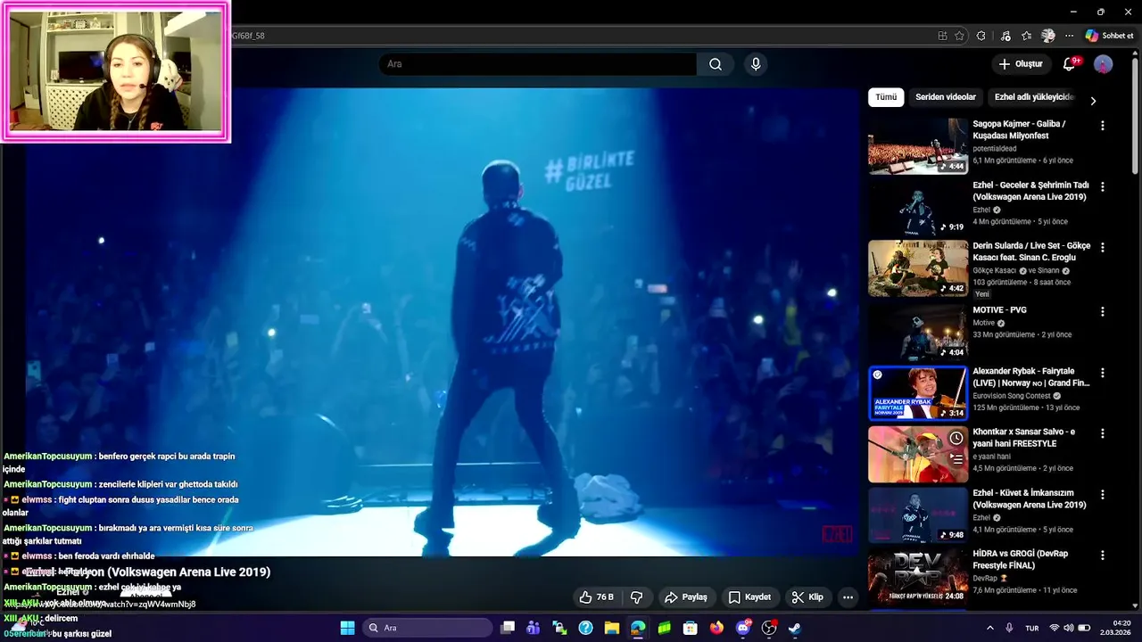Viewport: 1142px width, 642px height.
Task: Add Khontkar video to queue icon
Action: coord(956,459)
